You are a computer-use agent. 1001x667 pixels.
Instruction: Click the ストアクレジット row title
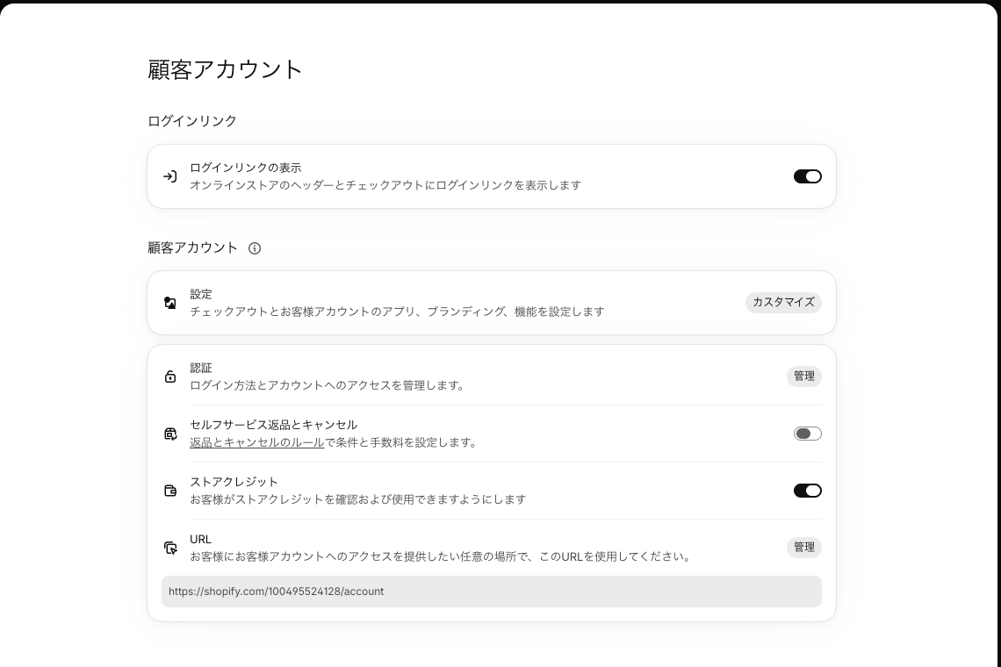click(x=234, y=482)
